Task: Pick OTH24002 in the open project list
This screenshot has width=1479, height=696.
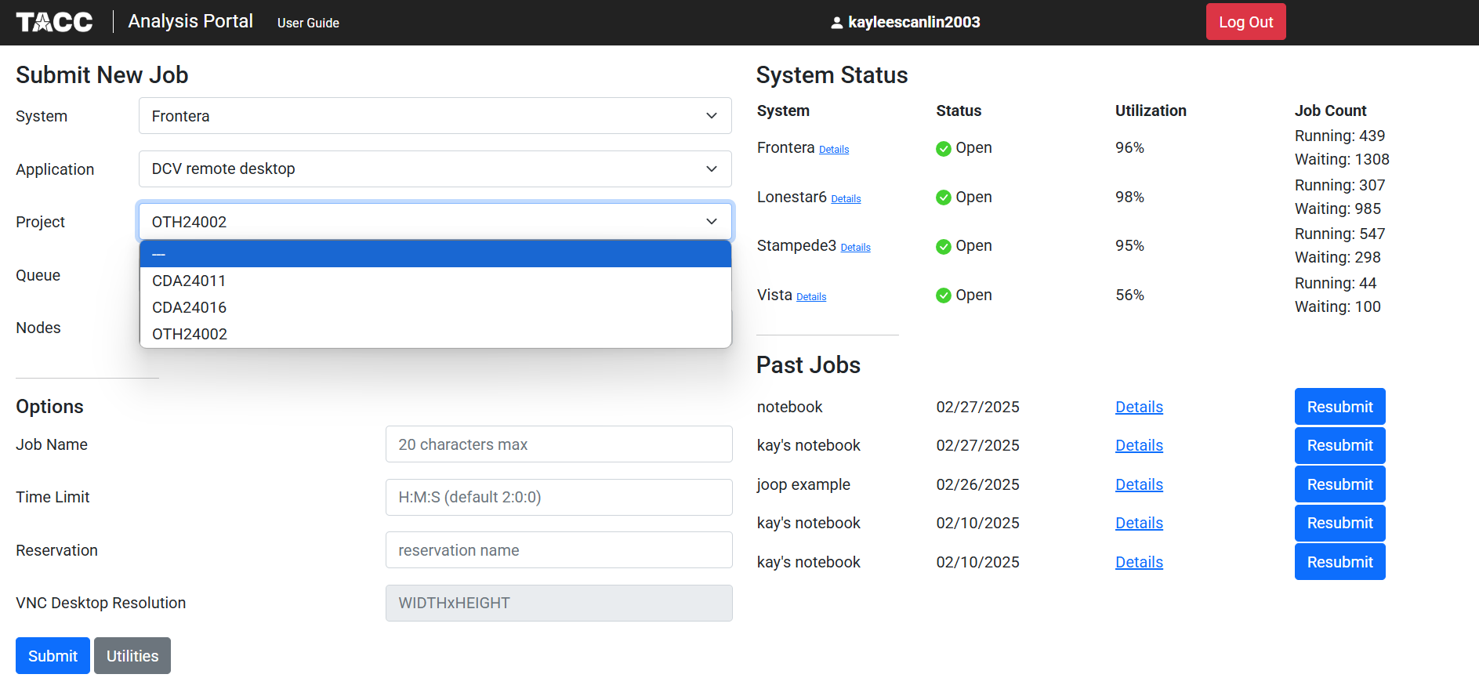Action: 435,334
